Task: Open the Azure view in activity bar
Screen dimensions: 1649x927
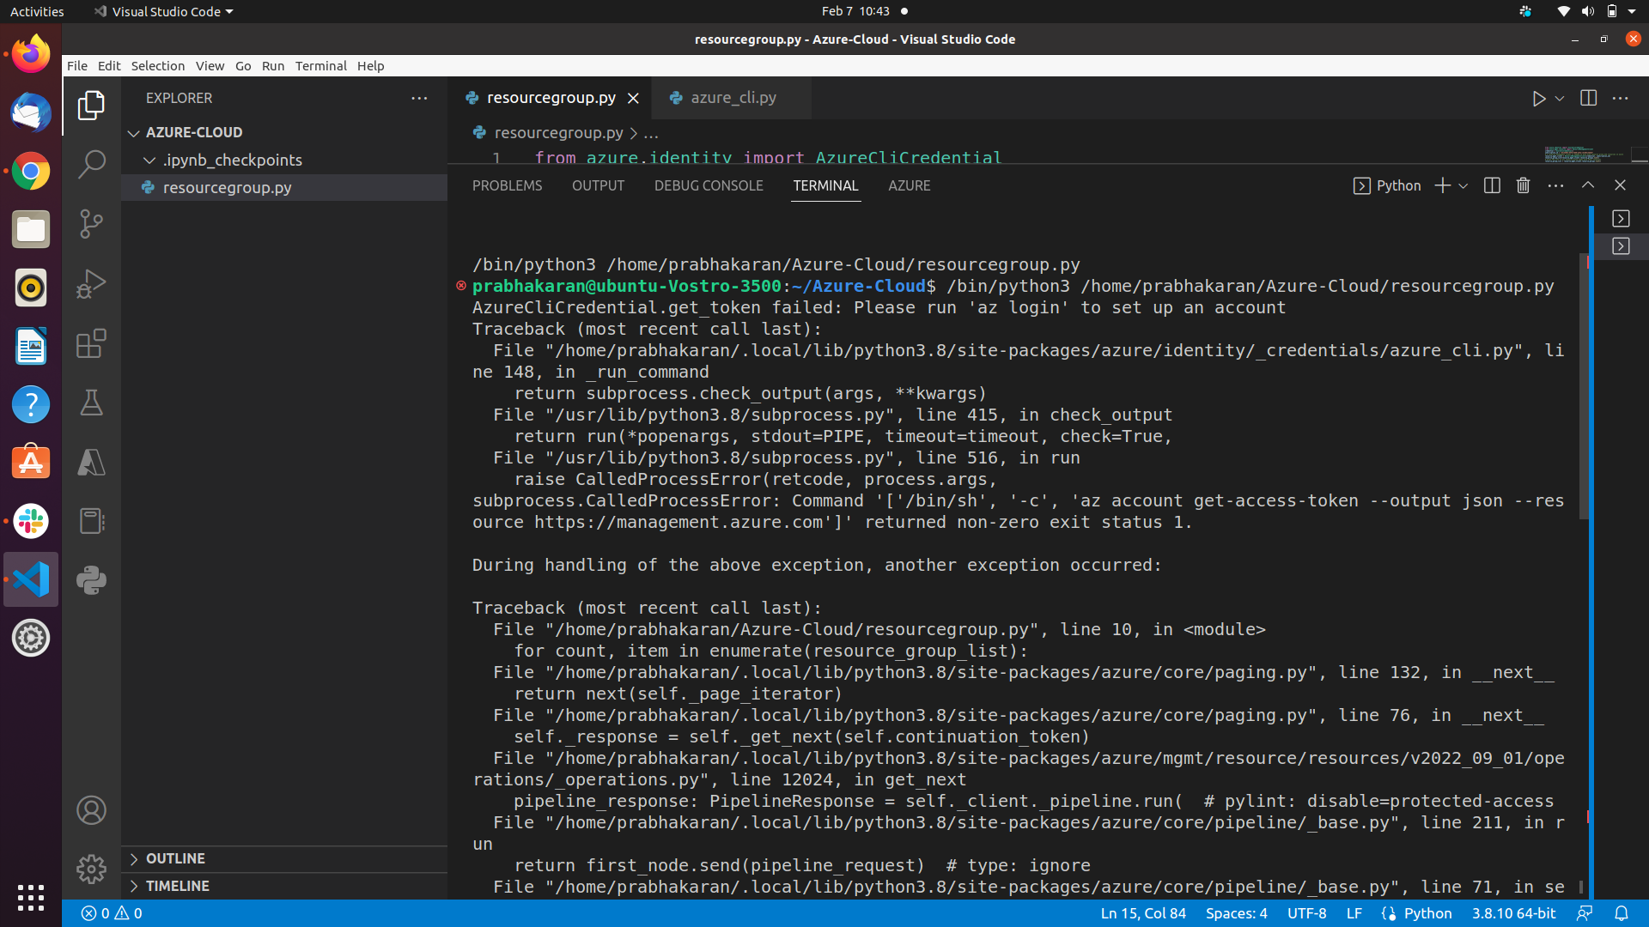Action: tap(91, 463)
